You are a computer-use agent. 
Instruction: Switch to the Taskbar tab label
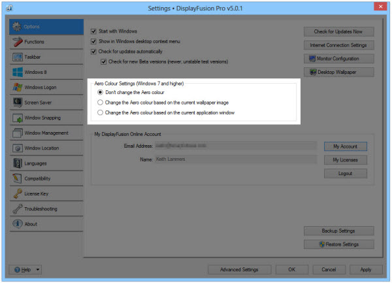pos(33,57)
